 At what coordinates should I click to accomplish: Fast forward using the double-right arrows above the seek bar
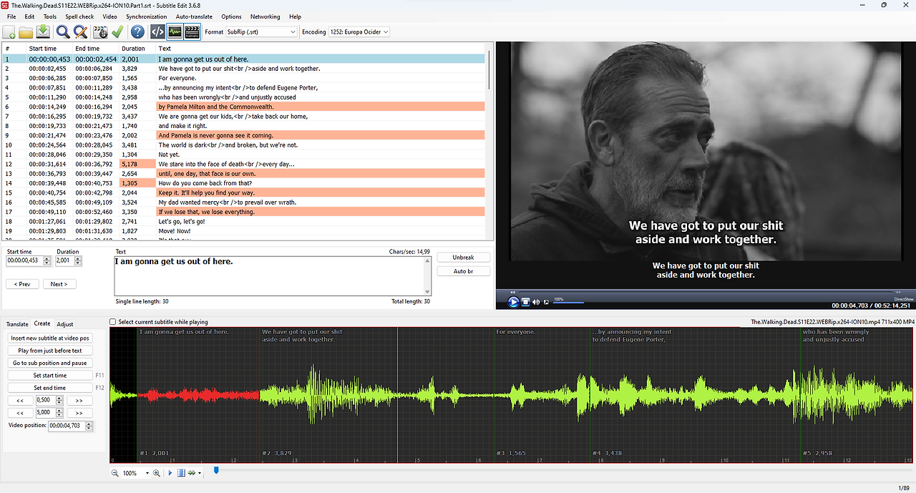[x=898, y=292]
